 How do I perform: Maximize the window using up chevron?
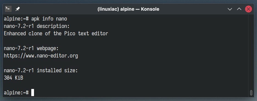point(239,9)
